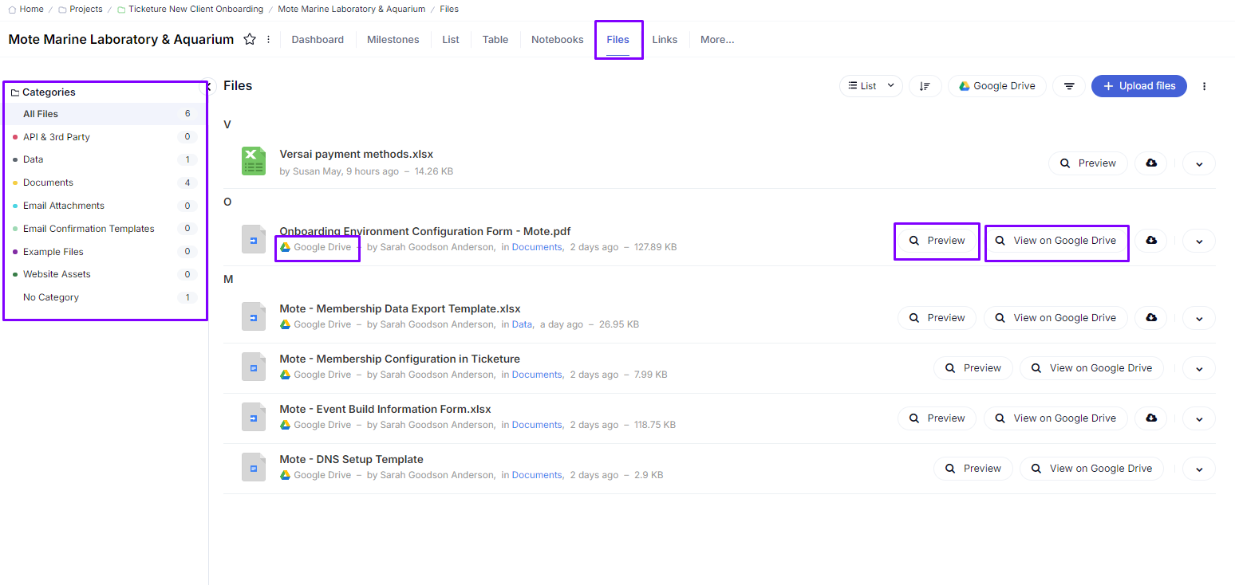Open the filter icon button
1235x585 pixels.
tap(1069, 86)
